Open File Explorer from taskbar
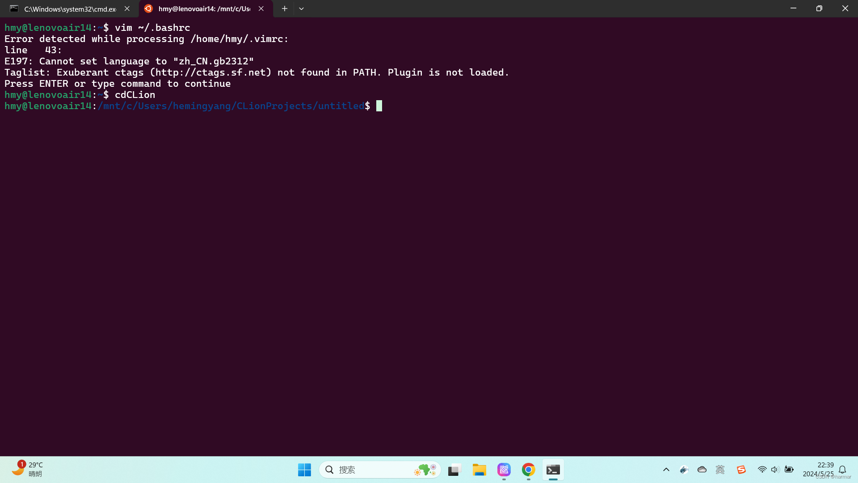858x483 pixels. click(479, 470)
